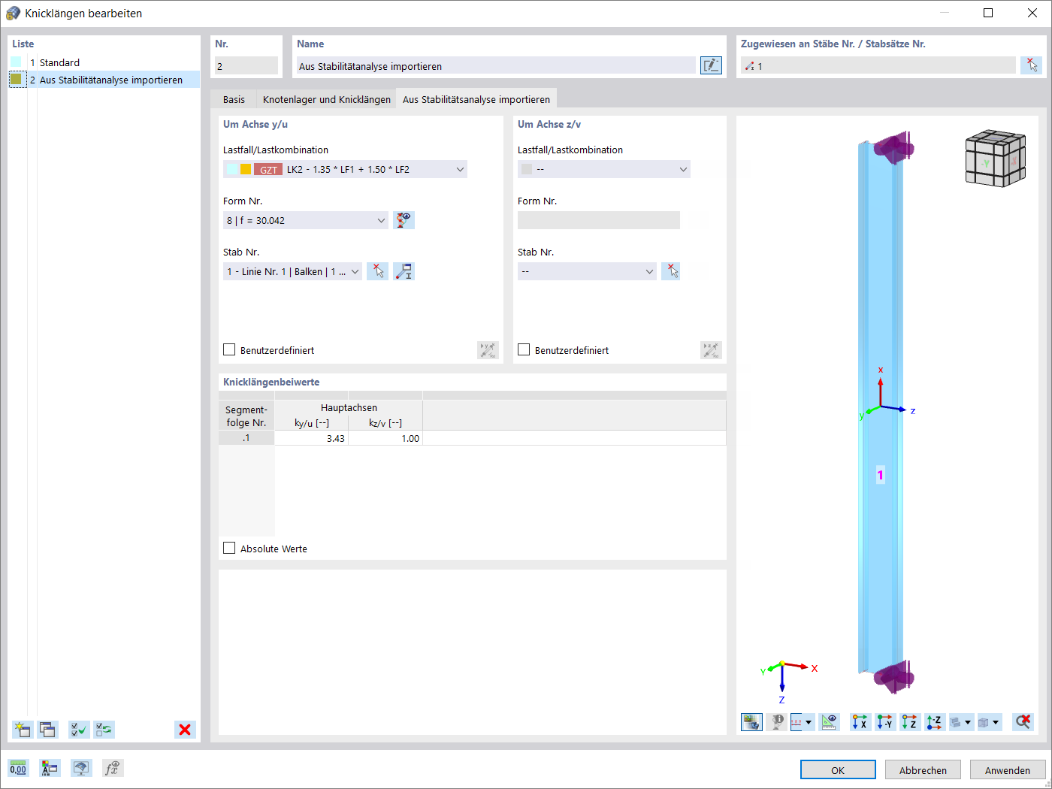Select ky/u value 3.43 cell
The image size is (1052, 789).
click(x=312, y=438)
